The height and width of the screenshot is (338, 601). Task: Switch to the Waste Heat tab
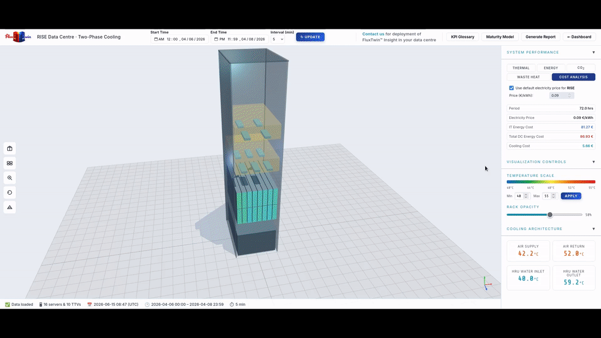pos(528,77)
